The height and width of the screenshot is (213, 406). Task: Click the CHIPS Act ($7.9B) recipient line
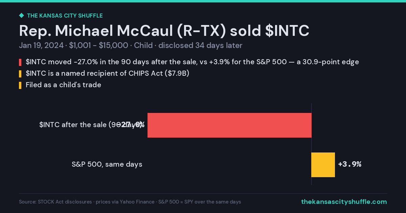tap(107, 73)
